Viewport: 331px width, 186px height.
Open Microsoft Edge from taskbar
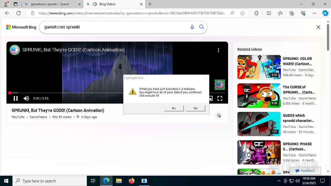106,181
